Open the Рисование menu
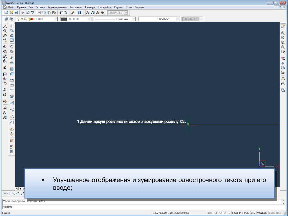288x216 pixels. point(76,7)
